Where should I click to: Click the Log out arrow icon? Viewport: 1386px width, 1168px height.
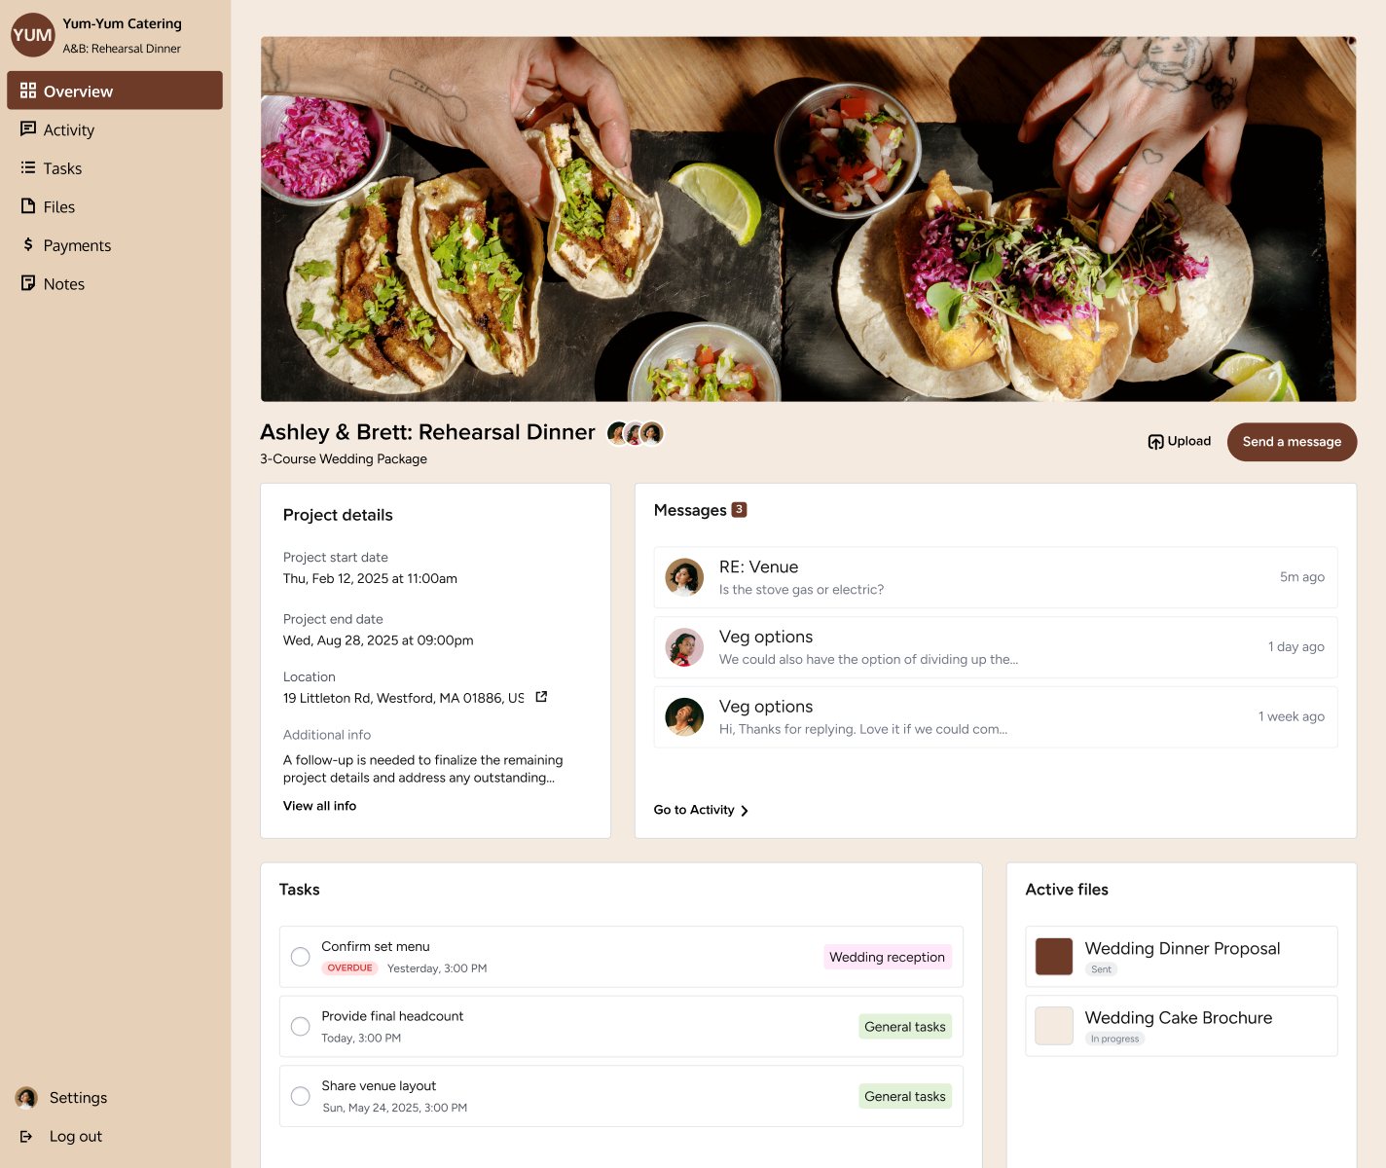pos(27,1136)
